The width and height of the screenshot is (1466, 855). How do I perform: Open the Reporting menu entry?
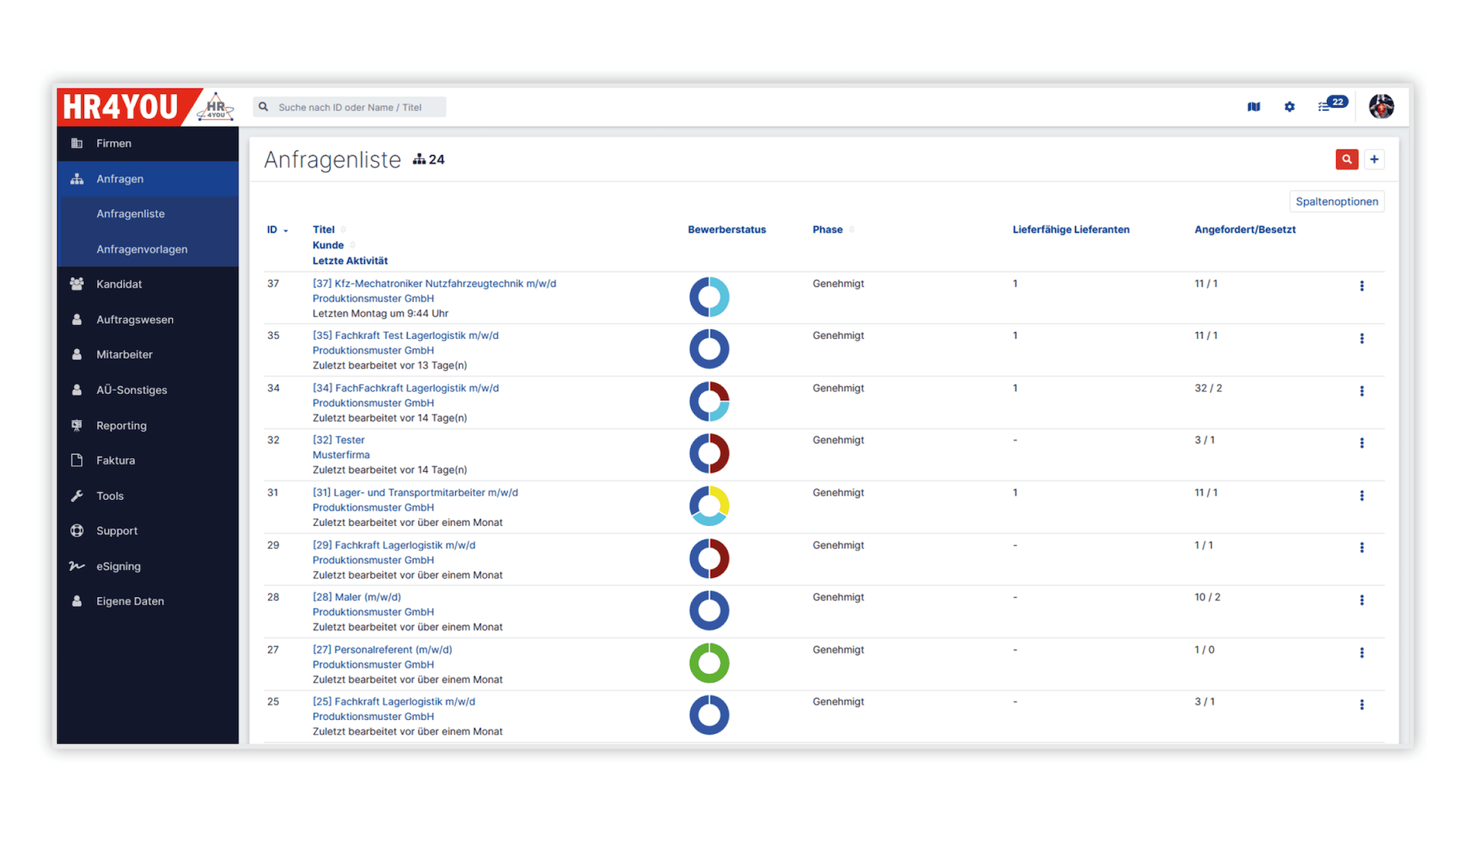pos(121,426)
